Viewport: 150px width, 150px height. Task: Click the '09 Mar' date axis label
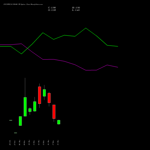[24, 142]
